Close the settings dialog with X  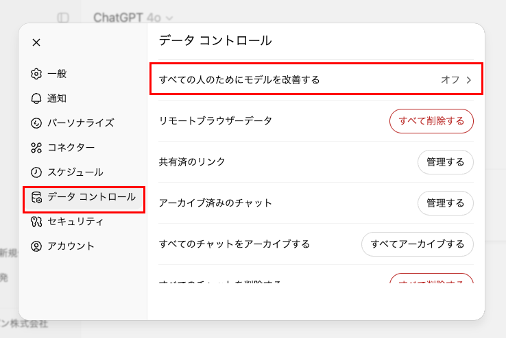[x=36, y=42]
